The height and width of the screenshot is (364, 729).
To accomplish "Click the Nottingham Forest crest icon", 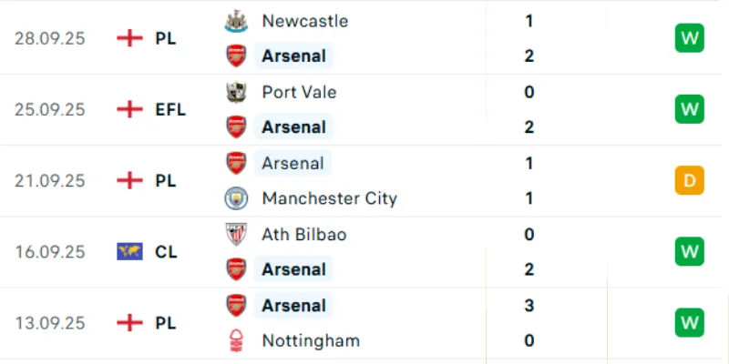I will (x=236, y=341).
